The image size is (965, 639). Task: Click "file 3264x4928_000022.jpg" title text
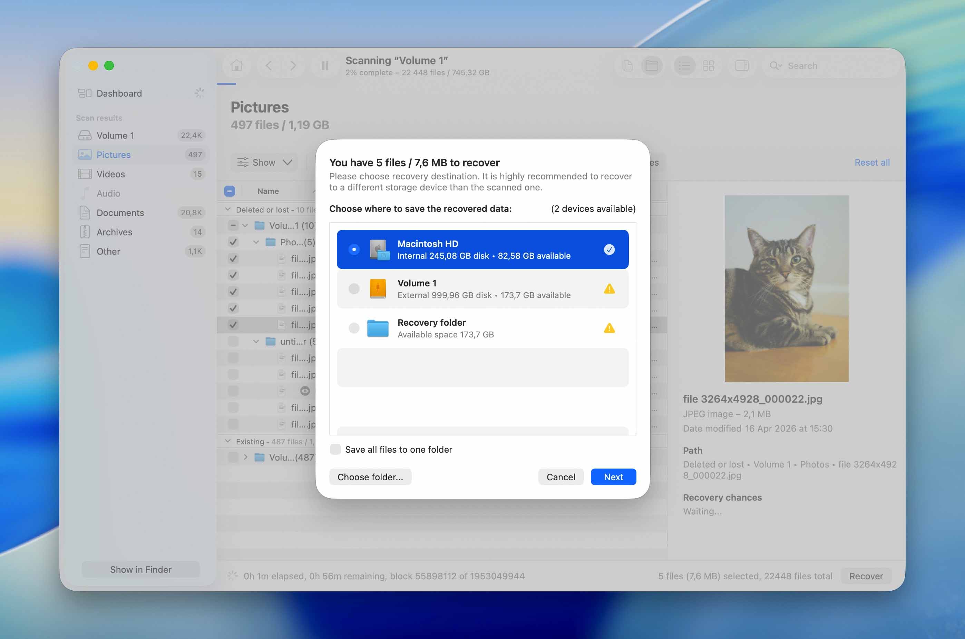click(x=753, y=399)
